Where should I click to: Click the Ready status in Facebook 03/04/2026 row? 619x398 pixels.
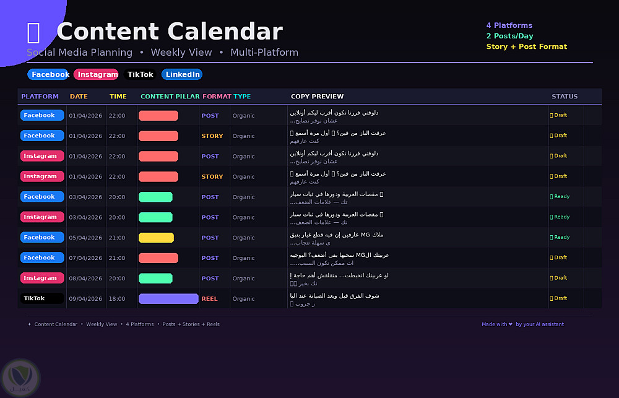(560, 197)
